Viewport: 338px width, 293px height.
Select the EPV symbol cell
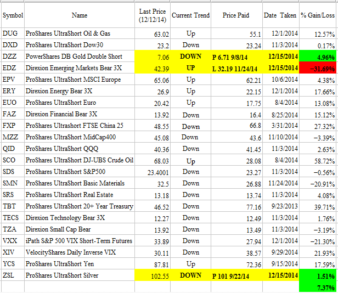pyautogui.click(x=13, y=80)
